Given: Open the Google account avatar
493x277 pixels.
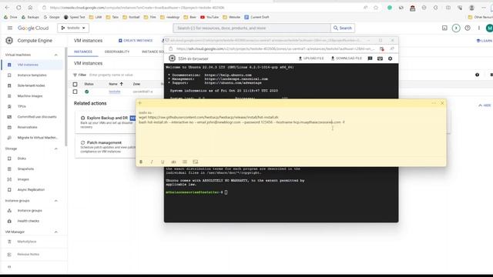Looking at the screenshot, I should click(x=489, y=28).
